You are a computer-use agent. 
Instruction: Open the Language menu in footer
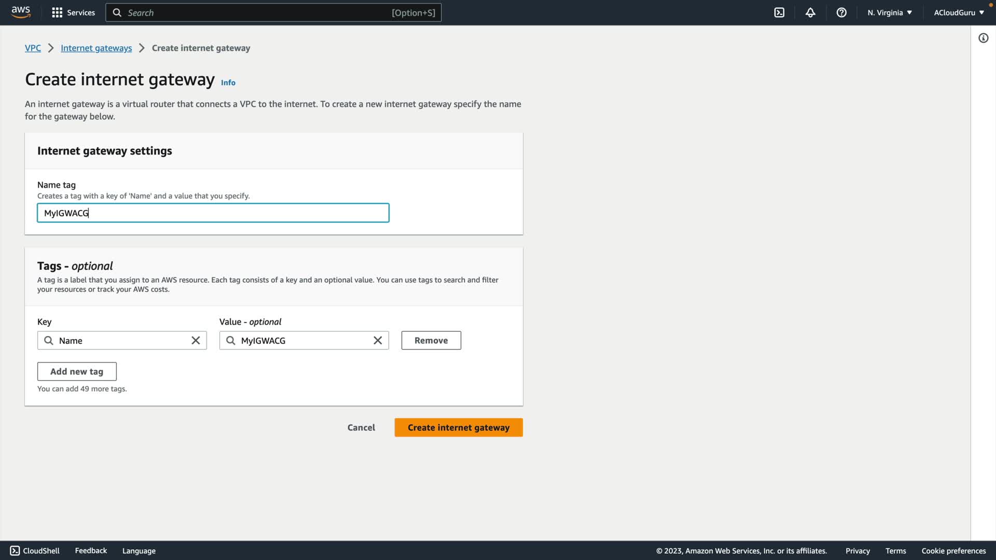coord(139,551)
